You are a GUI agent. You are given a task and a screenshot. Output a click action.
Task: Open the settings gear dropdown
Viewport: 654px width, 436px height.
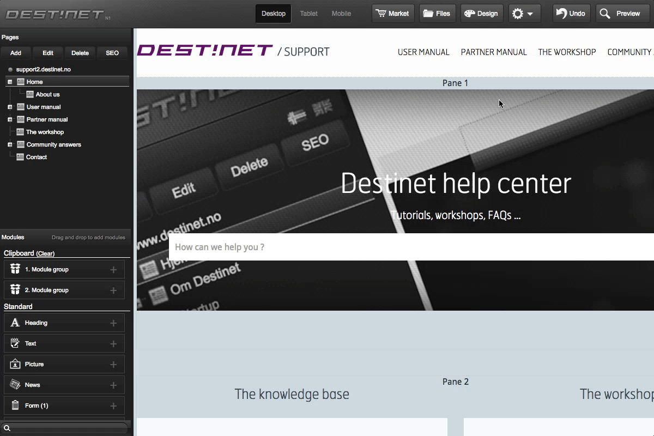(524, 14)
